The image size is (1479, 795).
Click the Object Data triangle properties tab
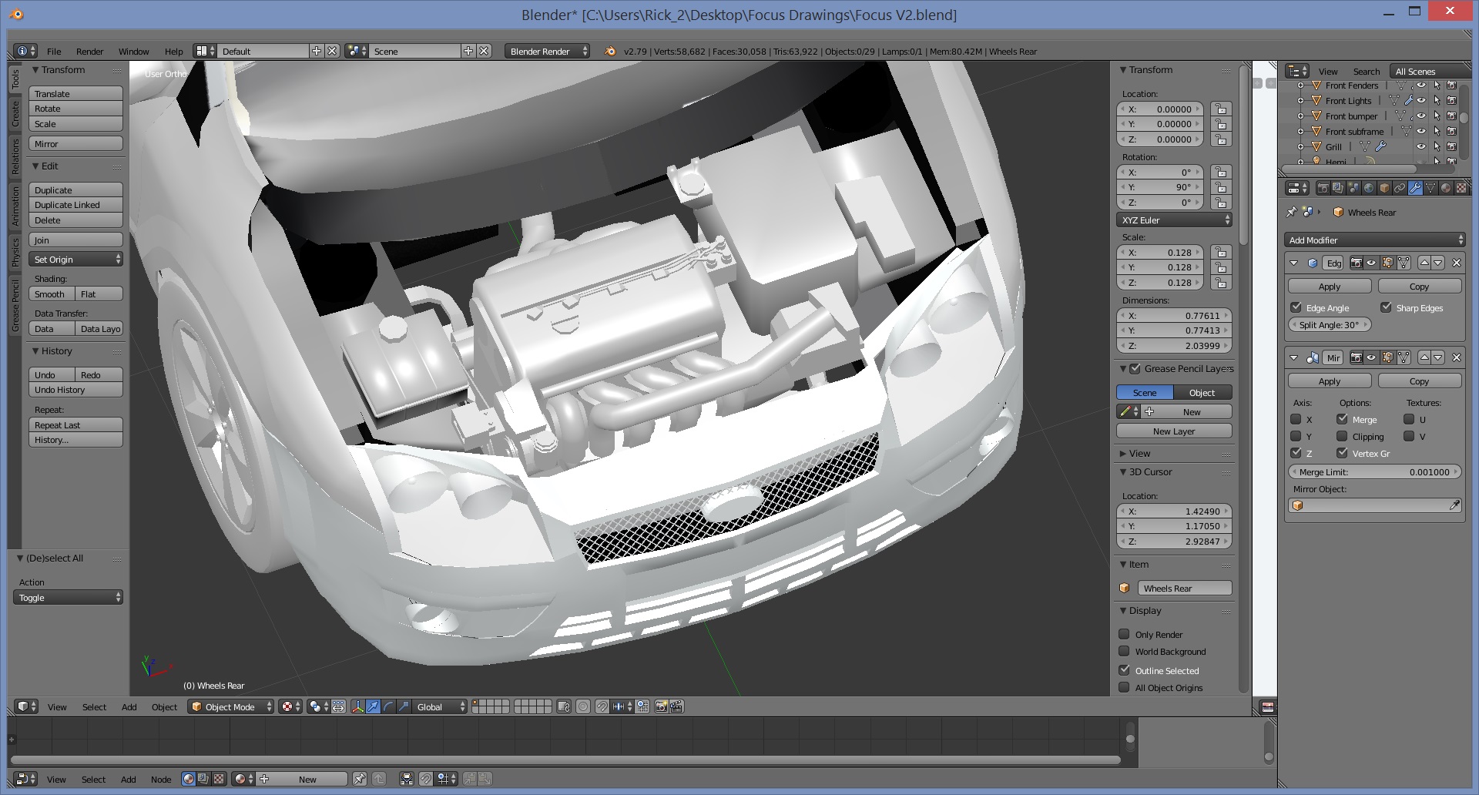point(1430,188)
